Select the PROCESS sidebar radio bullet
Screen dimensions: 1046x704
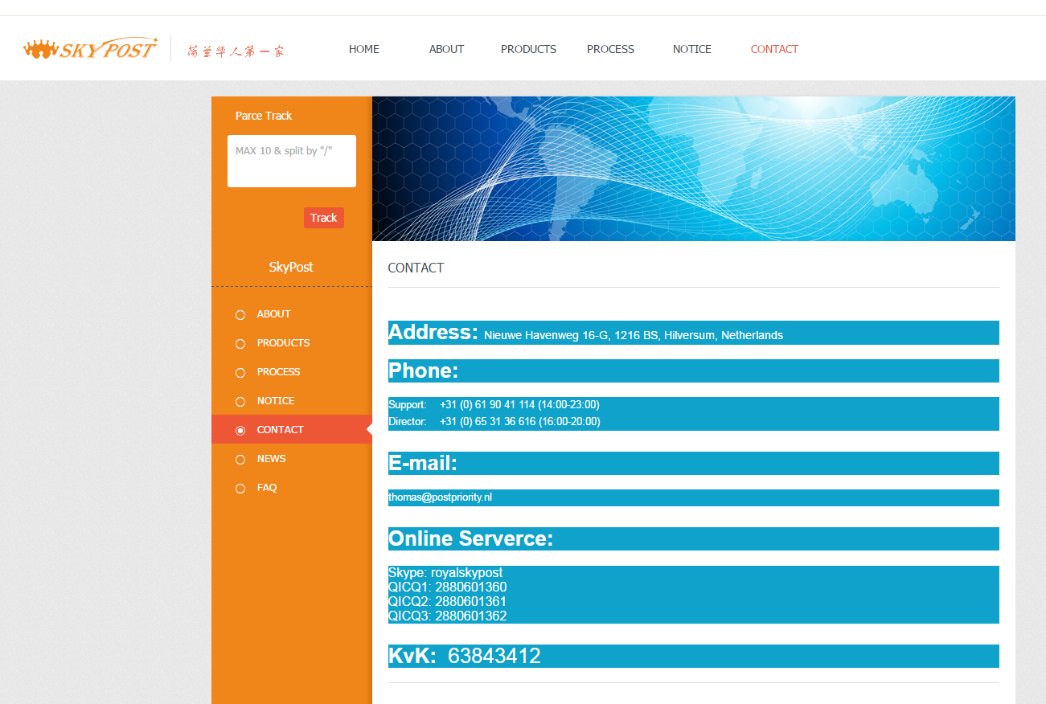tap(240, 373)
